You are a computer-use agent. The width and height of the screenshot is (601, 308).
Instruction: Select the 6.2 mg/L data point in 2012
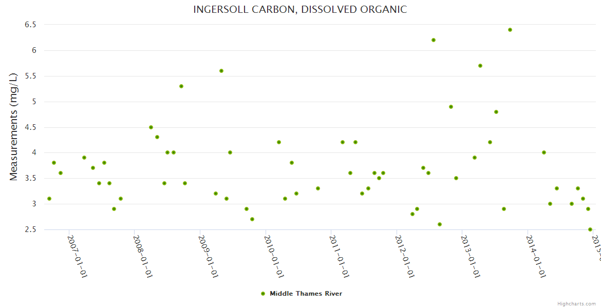pyautogui.click(x=434, y=40)
